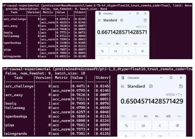Click winogrande value 0.7301
The image size is (195, 139).
coord(79,134)
